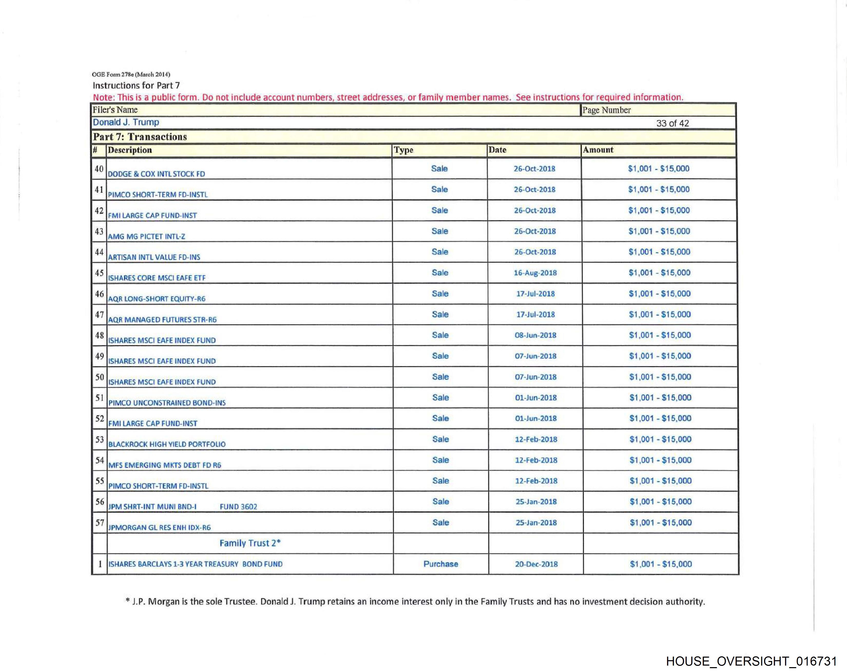The image size is (847, 672).
Task: Select the Family Trust 2* heading
Action: (x=250, y=543)
